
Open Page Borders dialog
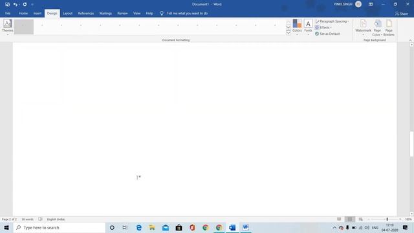point(389,28)
